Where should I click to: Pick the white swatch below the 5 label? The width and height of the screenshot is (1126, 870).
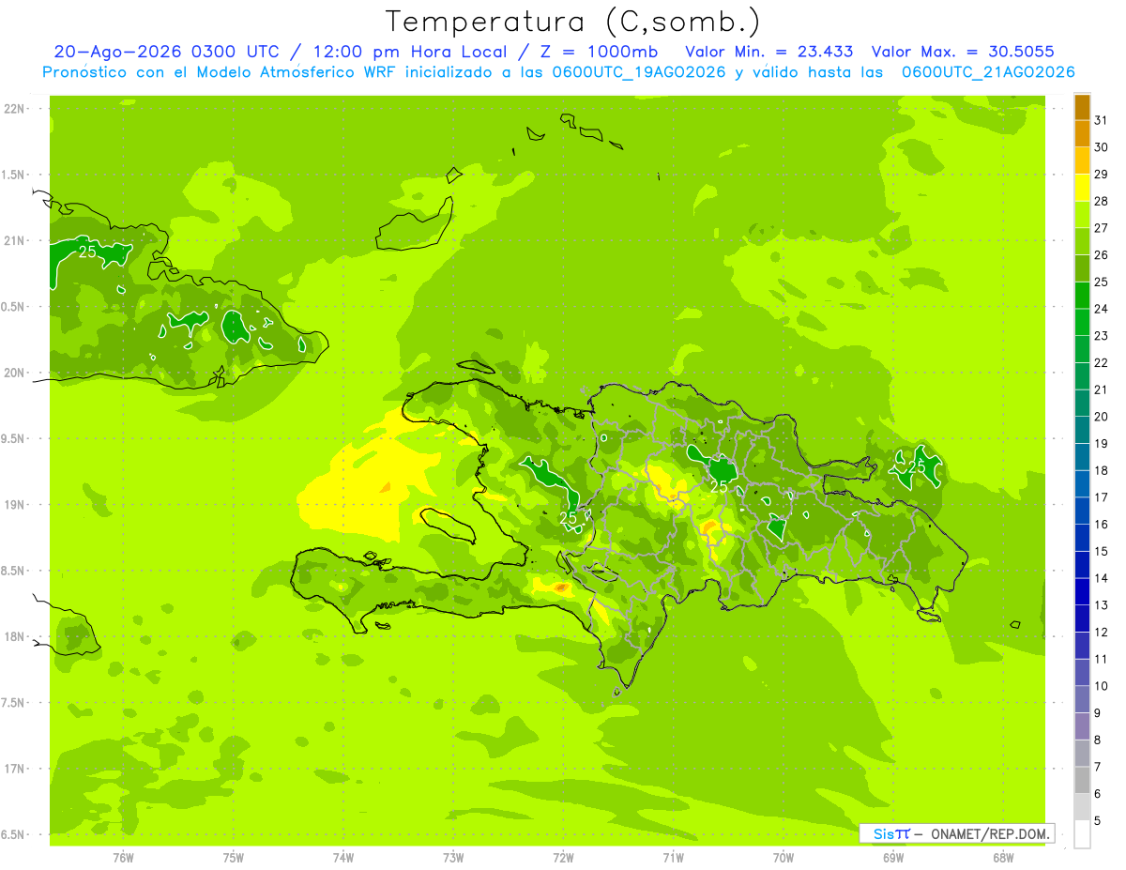coord(1082,834)
